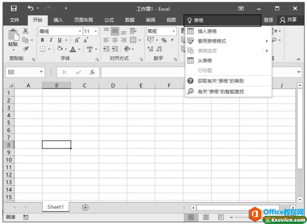Click the 登录 sign-in link
Screen dimensions: 307x224
coord(268,20)
